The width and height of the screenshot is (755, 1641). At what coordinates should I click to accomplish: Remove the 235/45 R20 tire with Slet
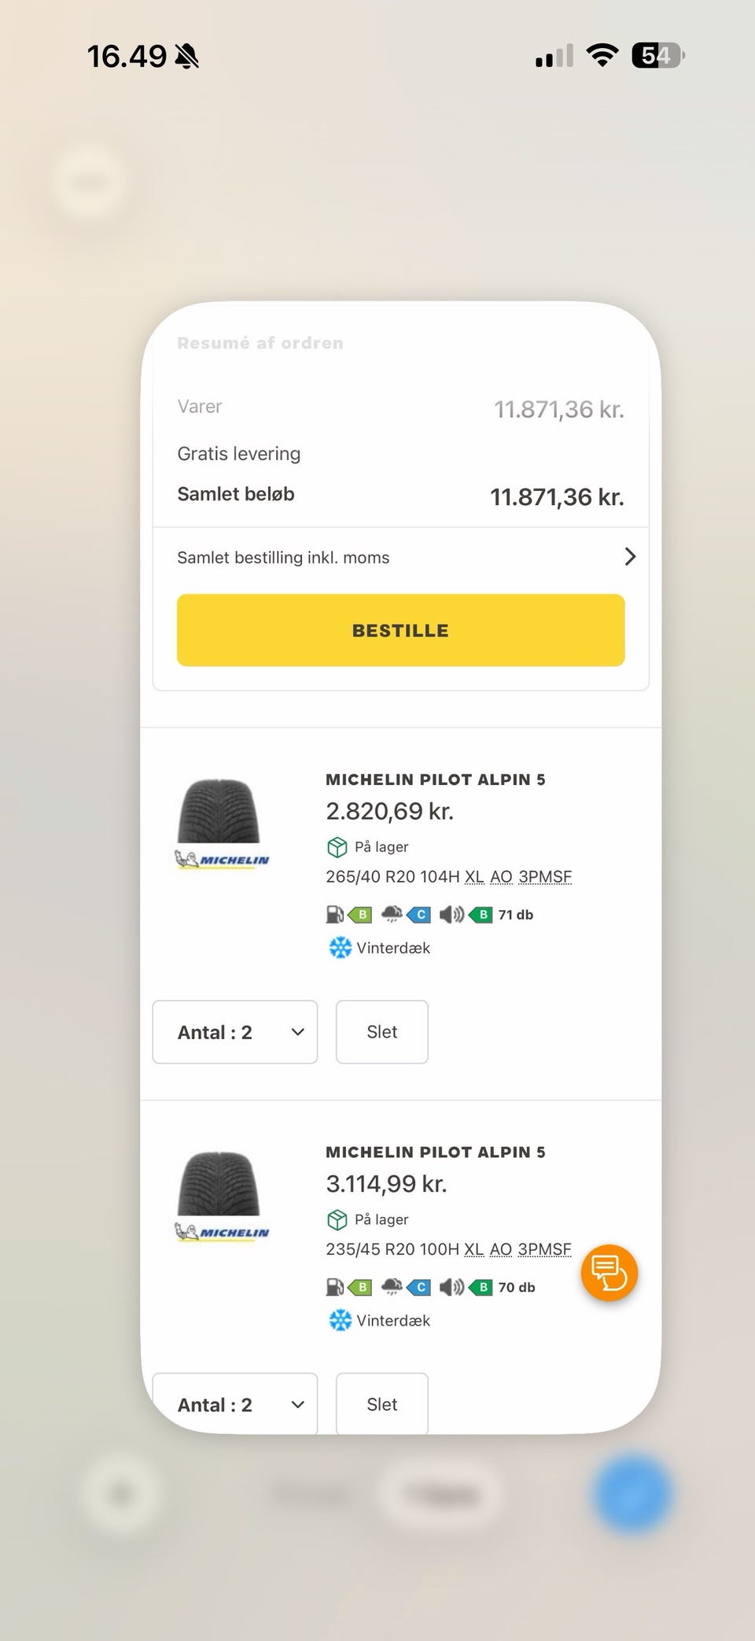coord(381,1404)
